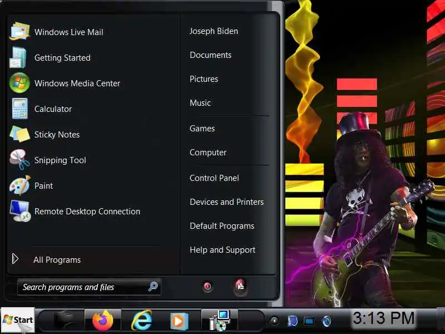The image size is (445, 334).
Task: Select the Windows Live Mail label
Action: (x=69, y=32)
